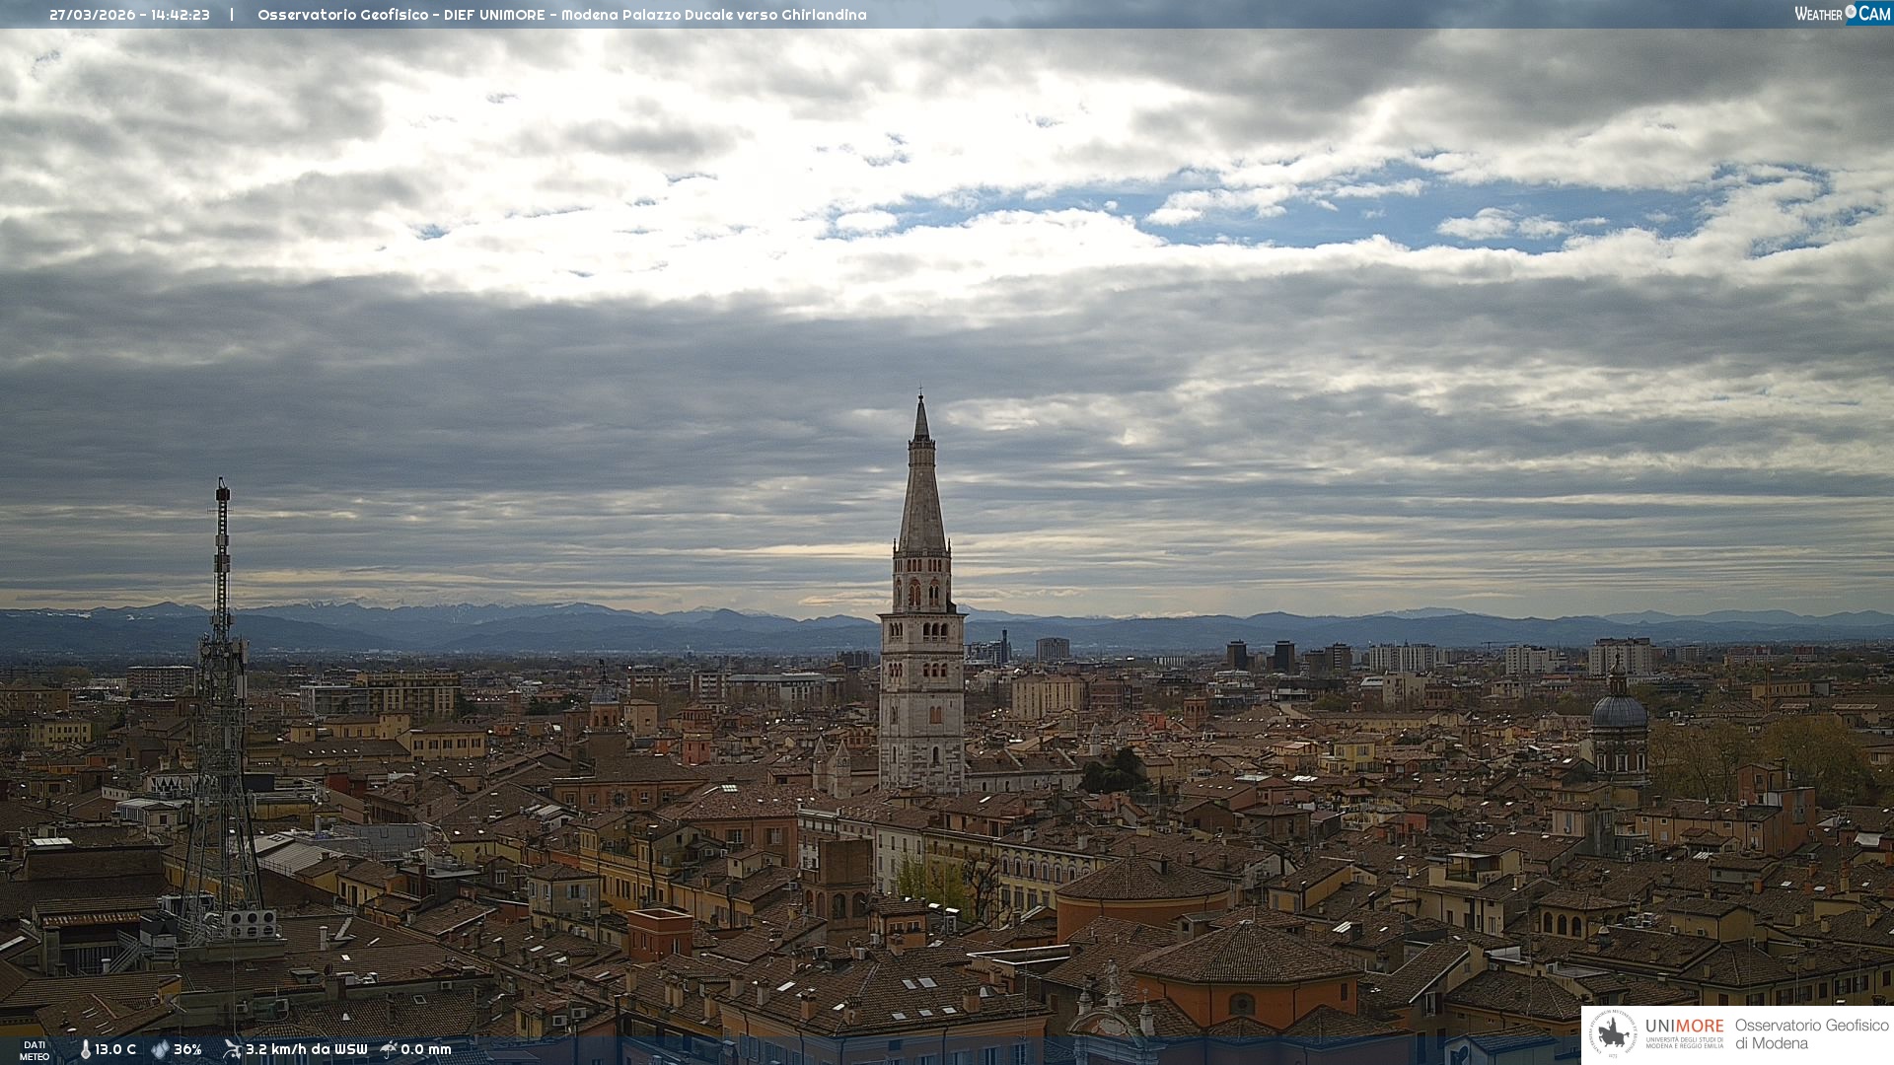
Task: Click the UNIMORE horse rider seal
Action: point(1613,1033)
